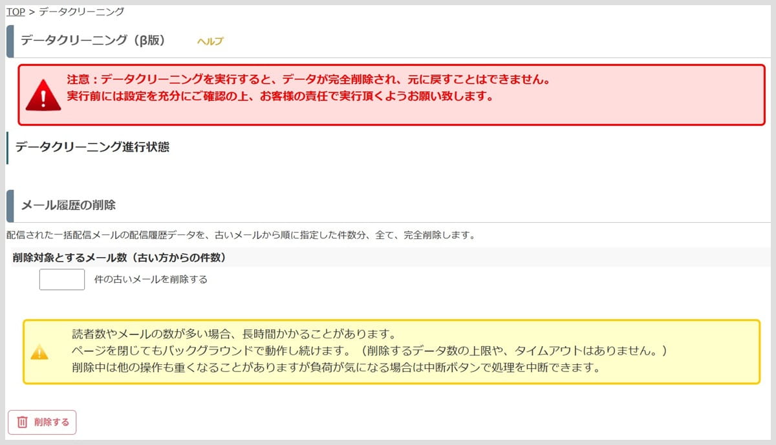Screen dimensions: 776x445
Task: Focus the mail count input field
Action: coord(62,280)
